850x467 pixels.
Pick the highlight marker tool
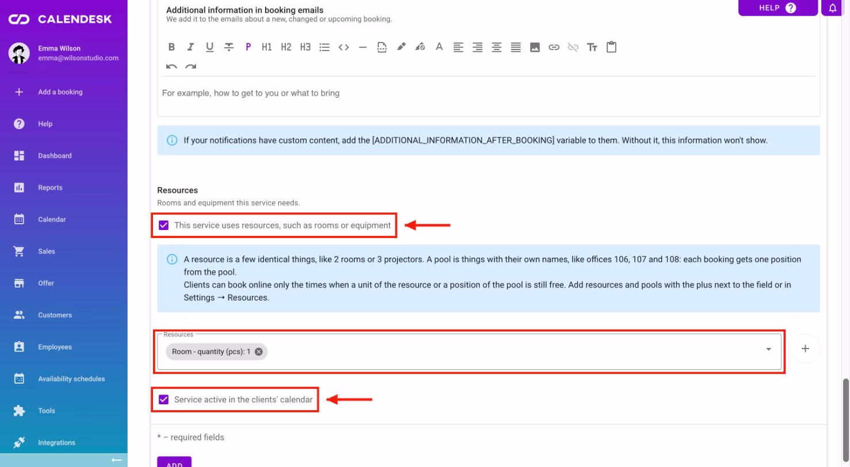coord(401,47)
